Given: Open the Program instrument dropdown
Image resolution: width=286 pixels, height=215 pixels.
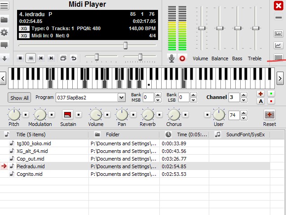Looking at the screenshot, I should [x=121, y=98].
